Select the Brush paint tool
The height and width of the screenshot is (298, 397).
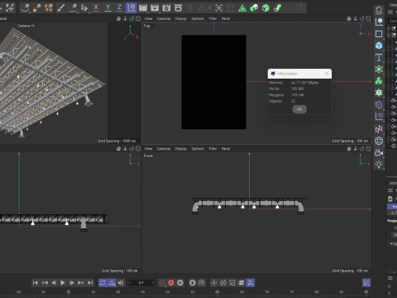pyautogui.click(x=61, y=7)
